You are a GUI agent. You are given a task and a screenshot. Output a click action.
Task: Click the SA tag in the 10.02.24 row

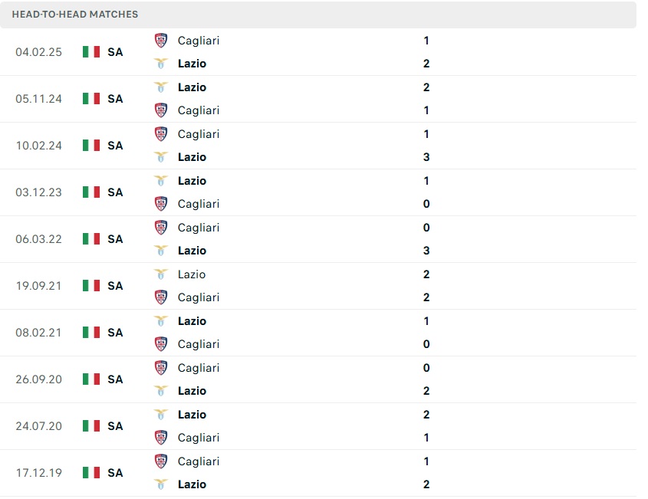tap(115, 146)
